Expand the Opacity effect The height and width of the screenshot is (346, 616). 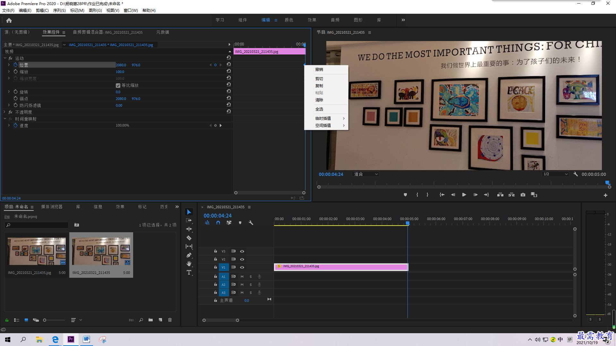tap(4, 112)
